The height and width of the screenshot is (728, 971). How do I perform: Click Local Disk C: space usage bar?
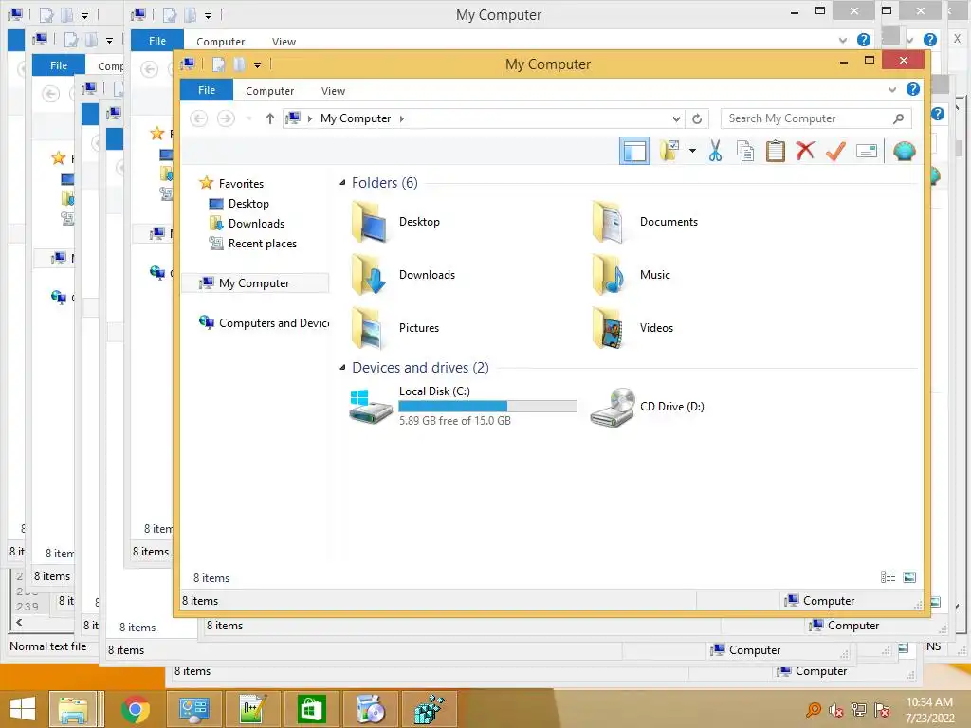point(487,406)
